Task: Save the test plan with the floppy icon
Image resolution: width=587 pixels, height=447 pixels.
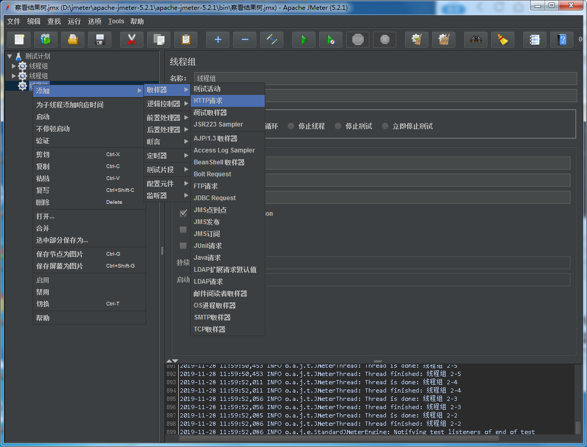Action: [99, 39]
